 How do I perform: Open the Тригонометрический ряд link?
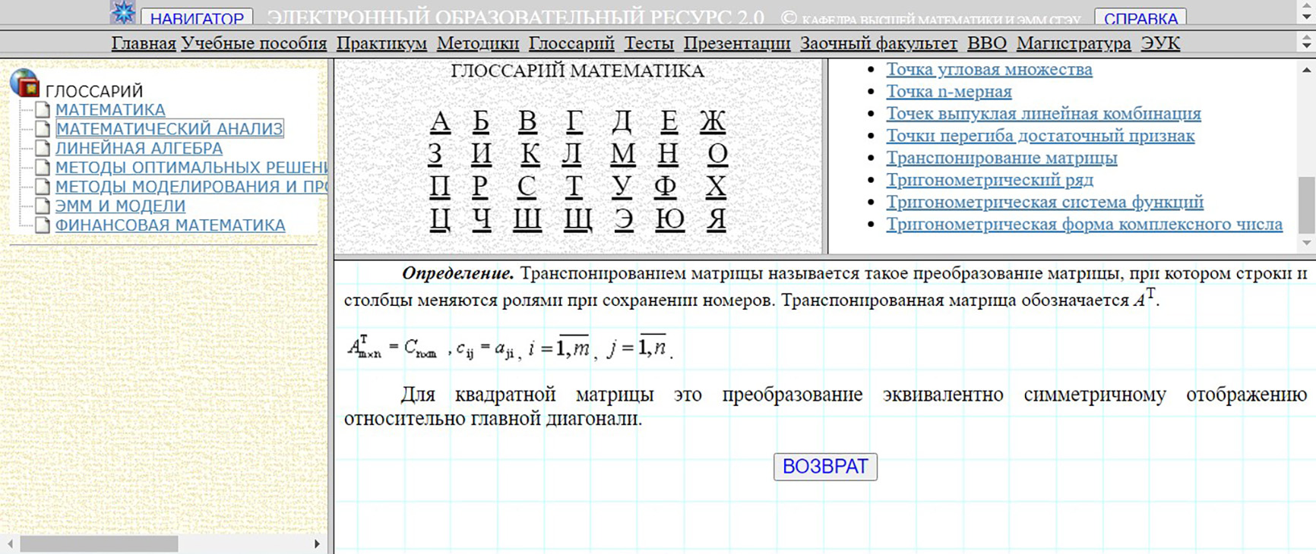coord(989,180)
